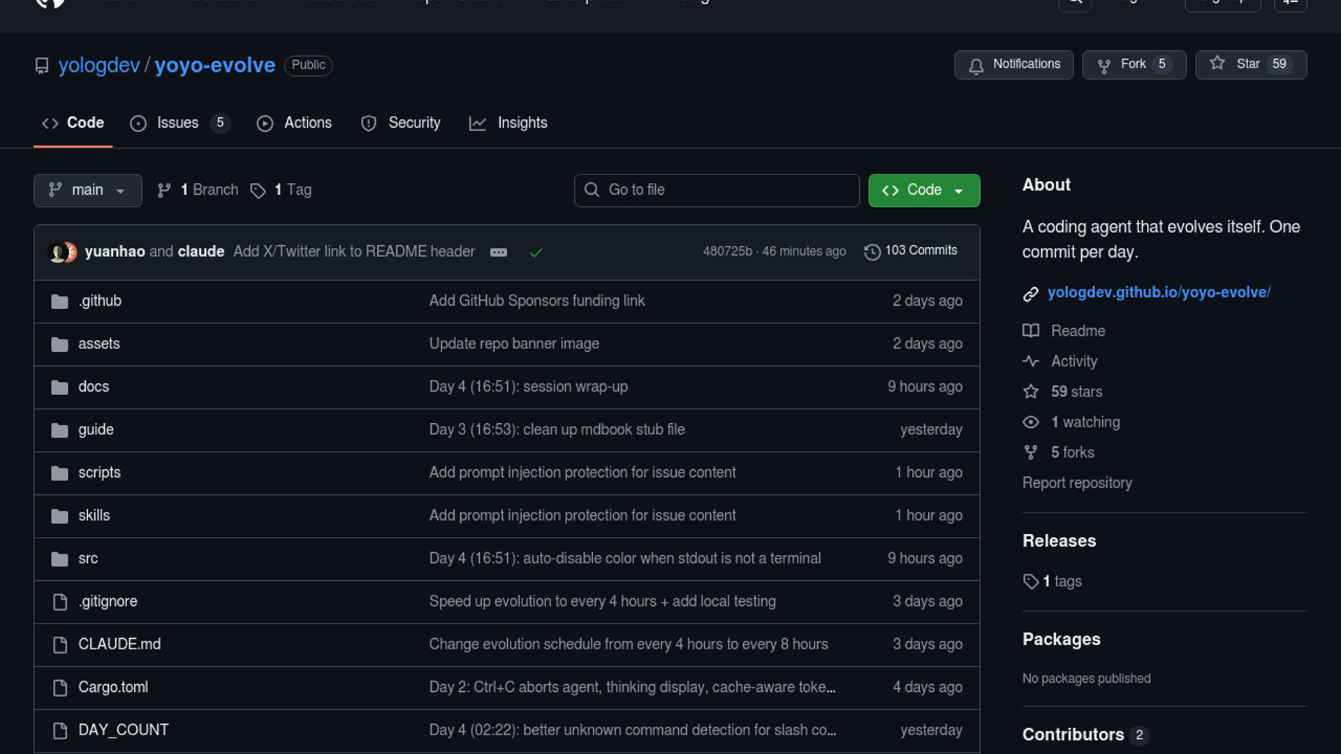1341x754 pixels.
Task: Open the main branch dropdown
Action: tap(87, 190)
